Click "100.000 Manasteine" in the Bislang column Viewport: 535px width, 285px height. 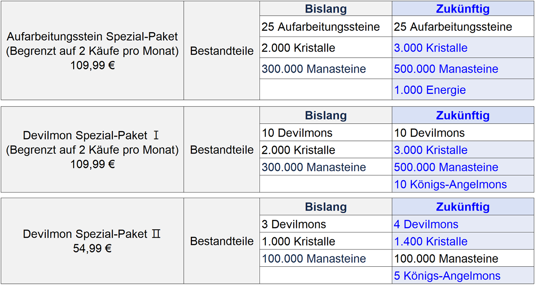[314, 258]
